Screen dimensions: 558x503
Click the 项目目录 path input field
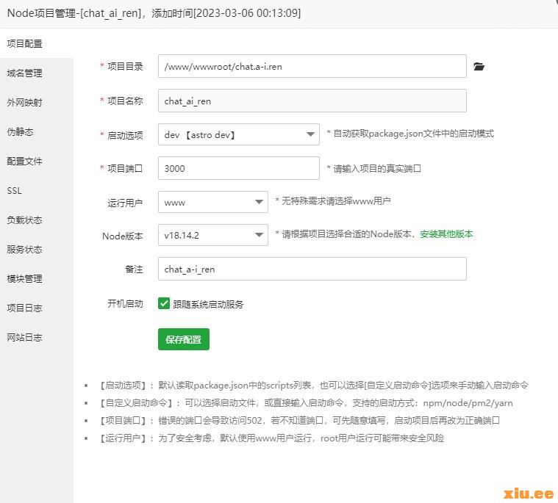312,66
